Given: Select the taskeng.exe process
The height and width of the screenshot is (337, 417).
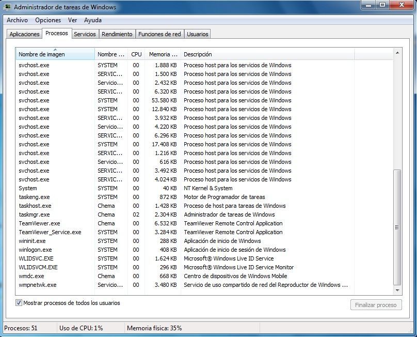Looking at the screenshot, I should (185, 197).
